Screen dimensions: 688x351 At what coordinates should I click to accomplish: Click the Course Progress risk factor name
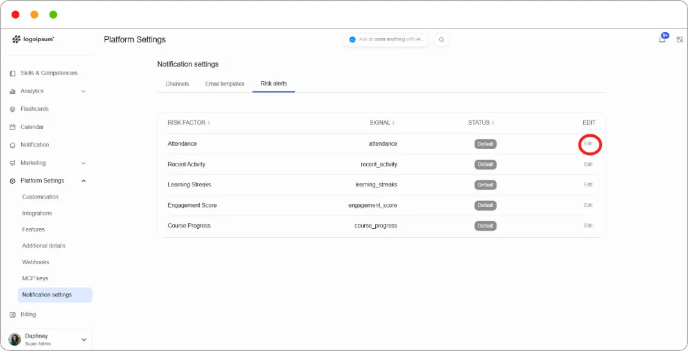point(189,226)
